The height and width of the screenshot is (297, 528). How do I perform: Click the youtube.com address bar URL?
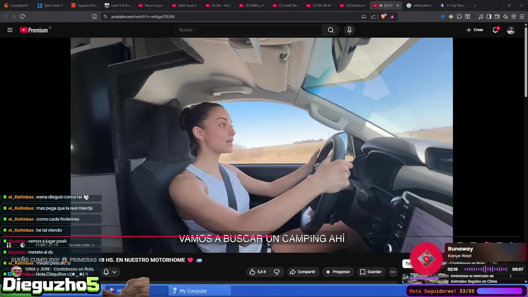(x=143, y=16)
